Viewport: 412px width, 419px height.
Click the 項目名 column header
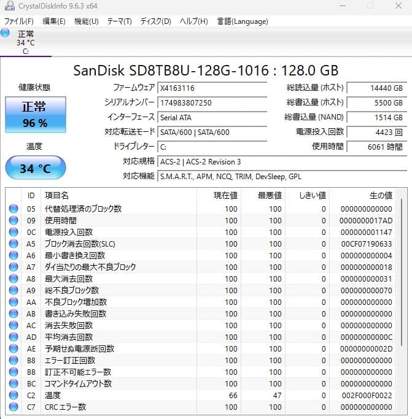point(119,195)
